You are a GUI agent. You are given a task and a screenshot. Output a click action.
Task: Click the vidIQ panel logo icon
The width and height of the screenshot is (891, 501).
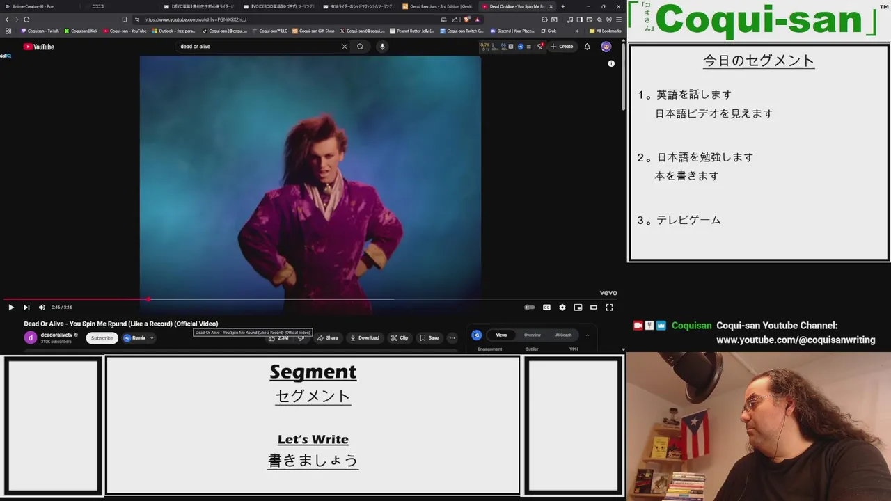pos(477,335)
